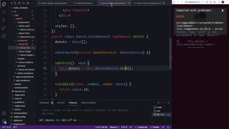Collapse all folders in explorer
Screen dimensions: 229x129
click(x=28, y=3)
